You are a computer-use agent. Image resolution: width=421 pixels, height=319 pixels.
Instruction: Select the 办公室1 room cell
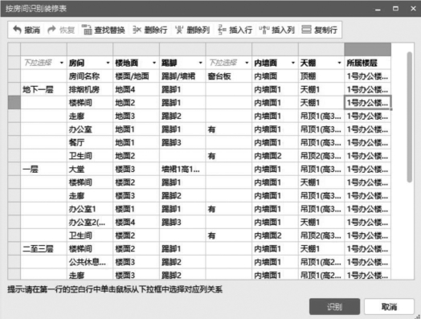90,209
